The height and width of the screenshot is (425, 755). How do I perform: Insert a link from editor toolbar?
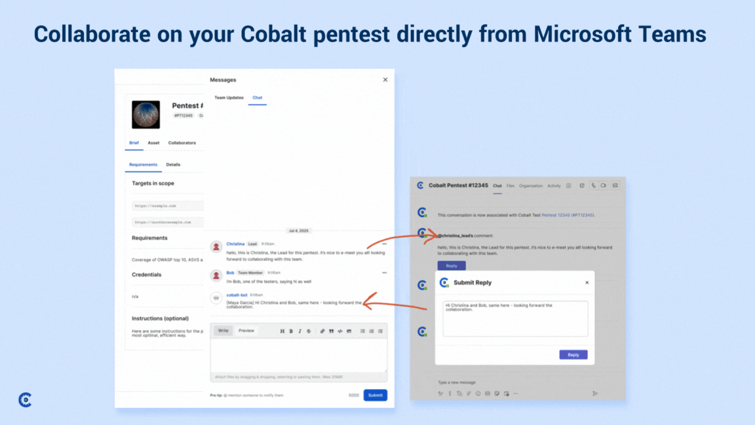tap(322, 331)
